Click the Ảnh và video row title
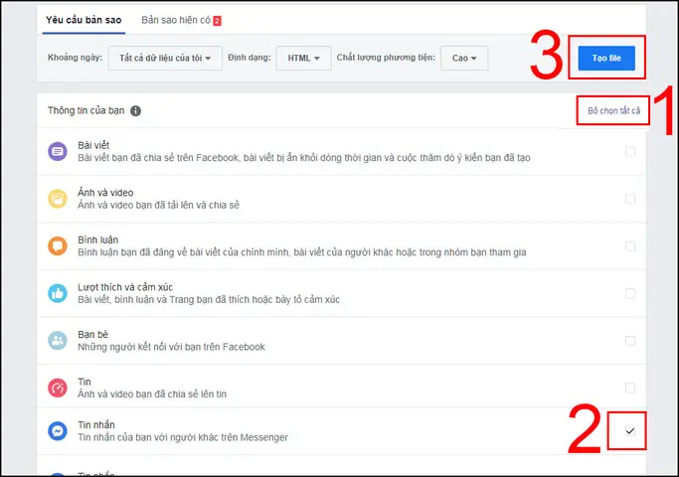 tap(105, 193)
